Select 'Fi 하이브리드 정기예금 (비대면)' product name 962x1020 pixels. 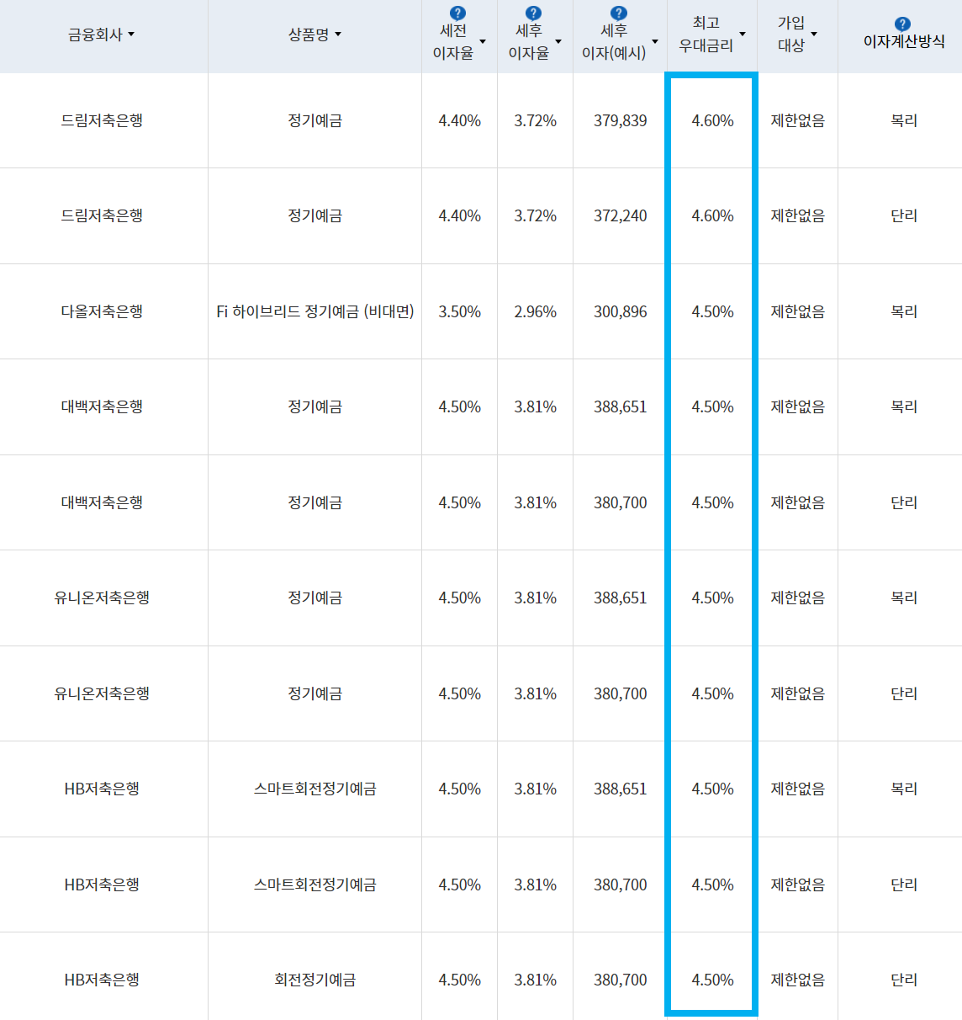[x=315, y=311]
